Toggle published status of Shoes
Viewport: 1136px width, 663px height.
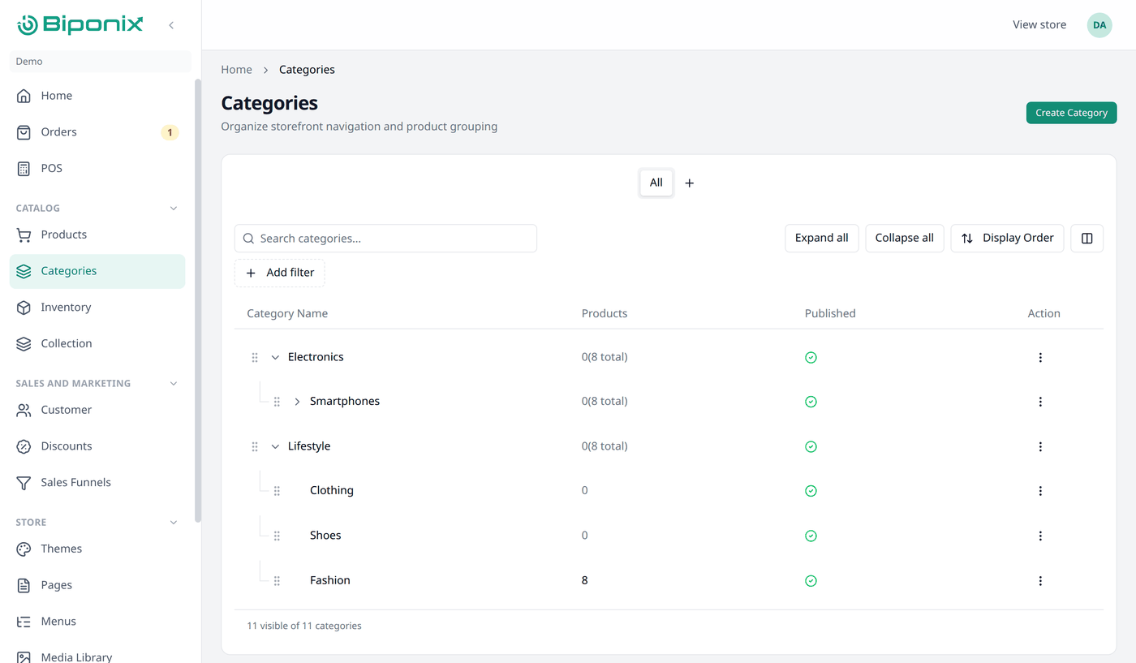tap(811, 536)
